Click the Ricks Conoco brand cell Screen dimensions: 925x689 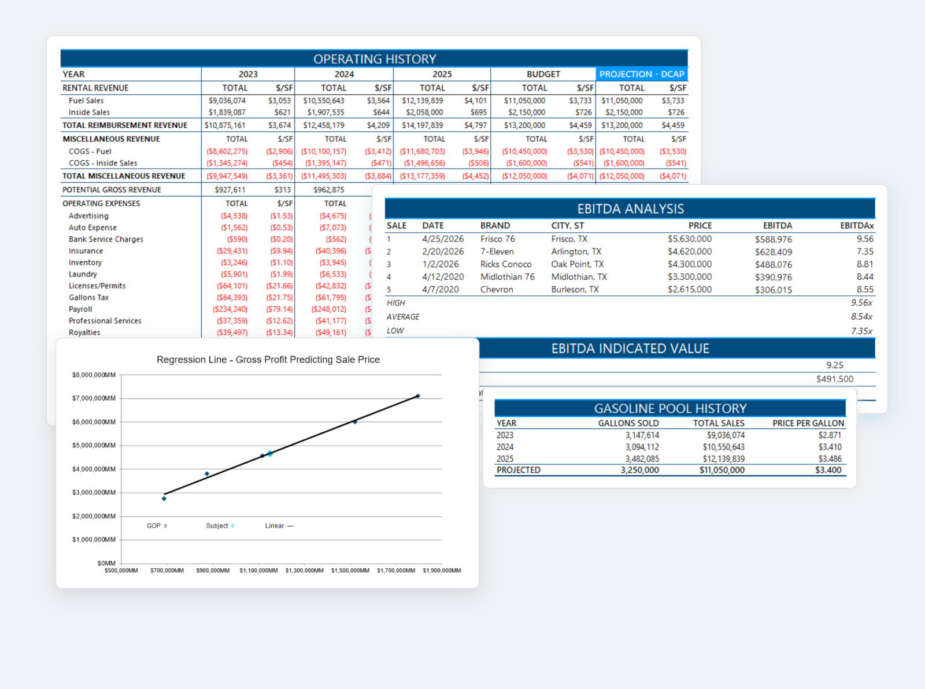(x=506, y=264)
